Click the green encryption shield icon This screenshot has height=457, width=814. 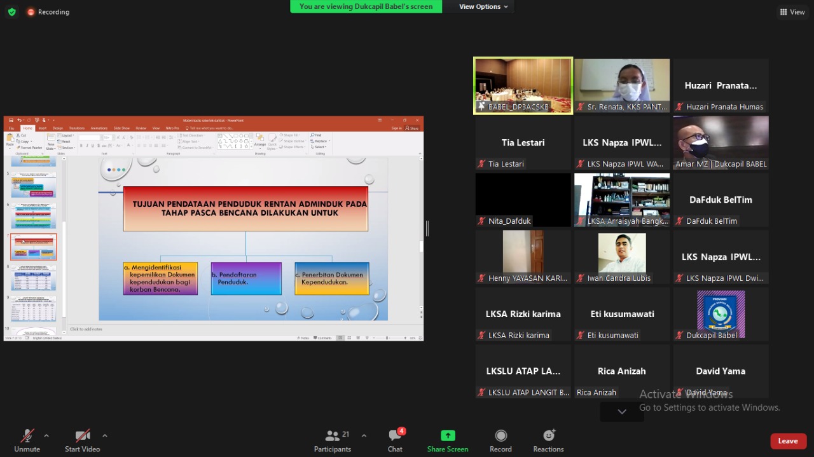pyautogui.click(x=11, y=11)
